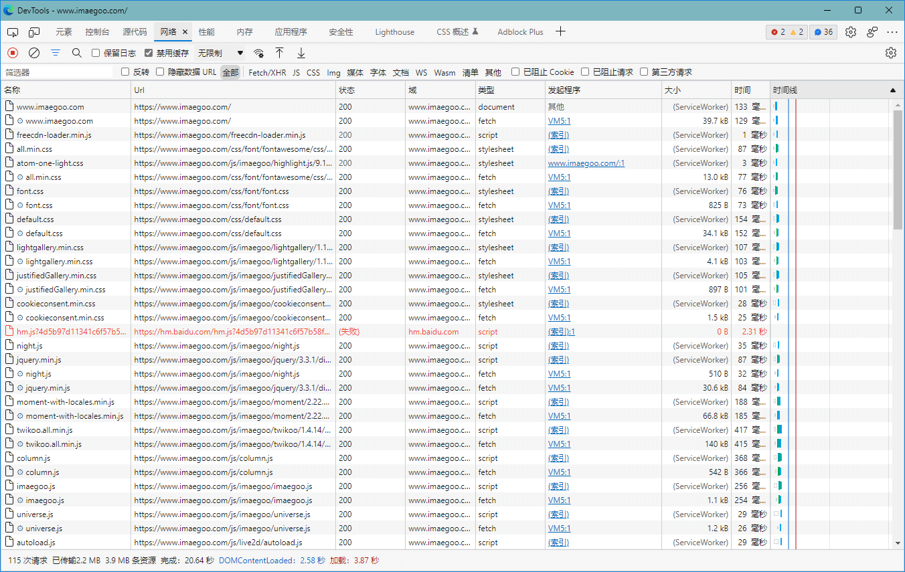
Task: Open the network search magnifier
Action: tap(77, 53)
